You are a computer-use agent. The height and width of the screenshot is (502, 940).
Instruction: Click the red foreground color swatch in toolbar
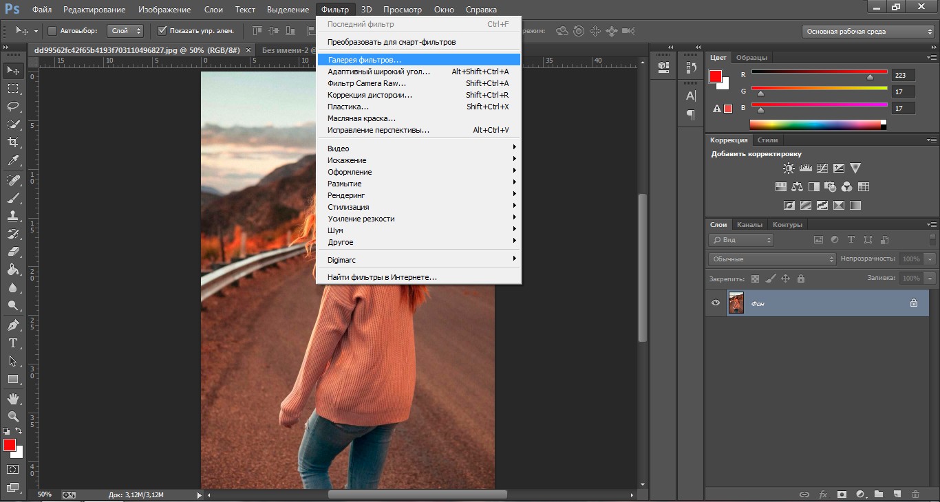(10, 445)
